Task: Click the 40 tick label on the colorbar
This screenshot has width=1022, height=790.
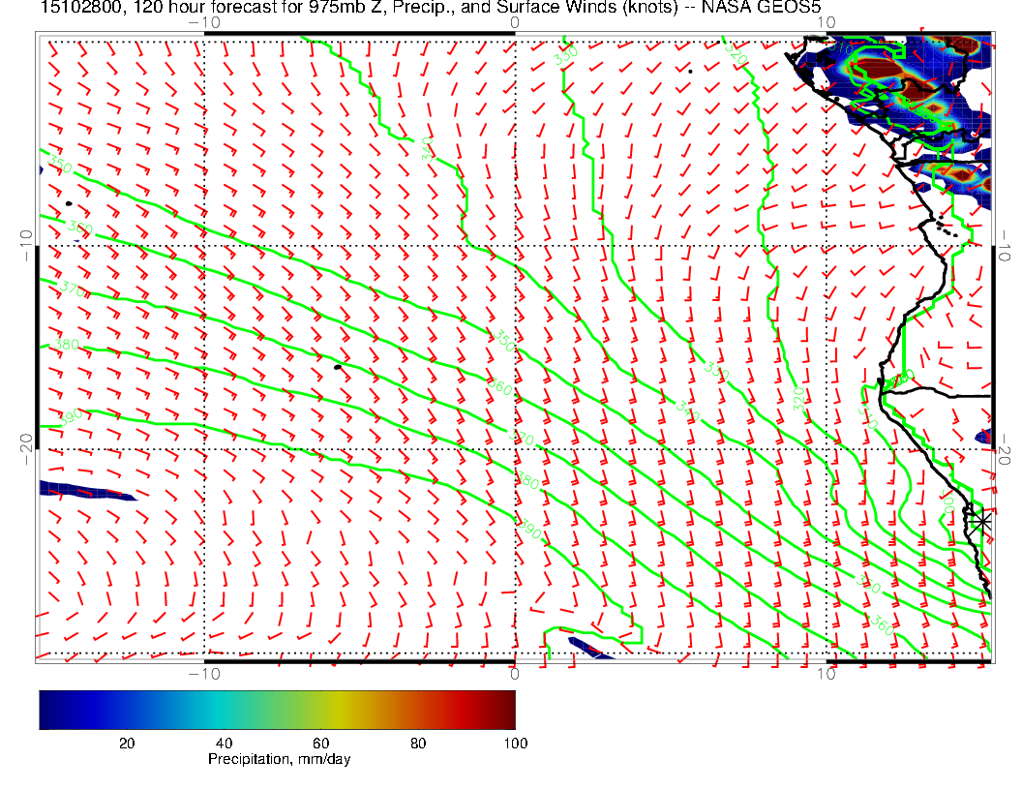Action: [x=224, y=743]
